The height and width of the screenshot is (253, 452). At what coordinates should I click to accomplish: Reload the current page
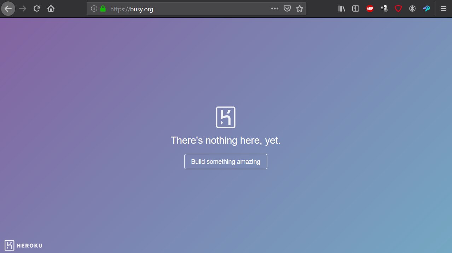click(x=37, y=8)
